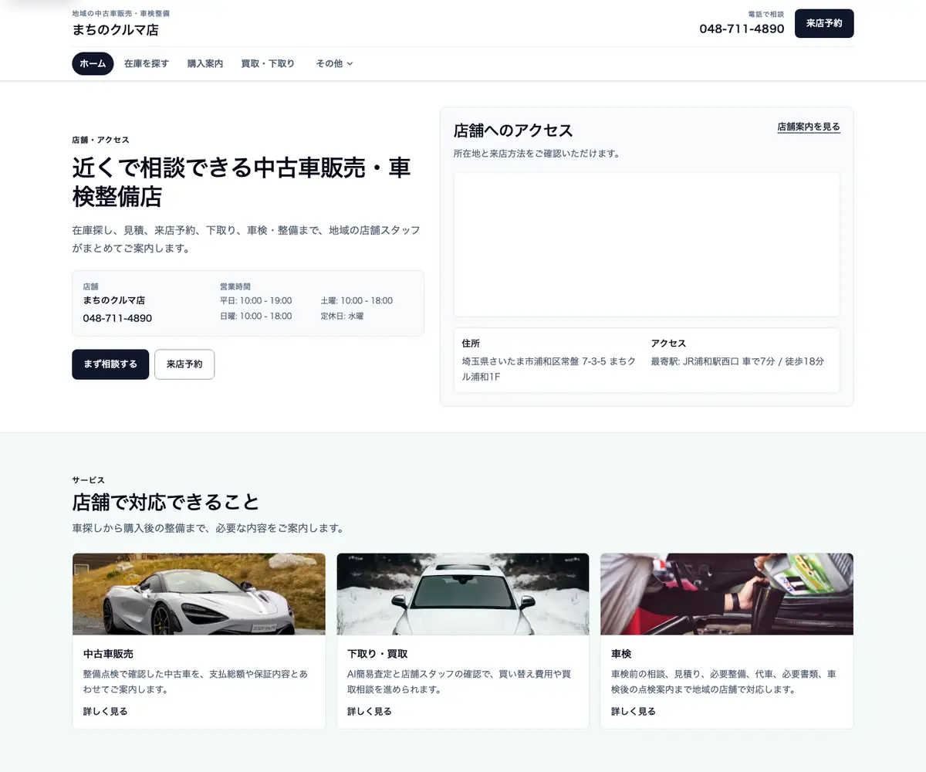Click the まちのクルマ店 name in store info card
Viewport: 926px width, 772px height.
[113, 300]
